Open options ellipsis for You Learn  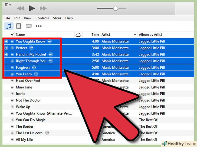point(36,74)
